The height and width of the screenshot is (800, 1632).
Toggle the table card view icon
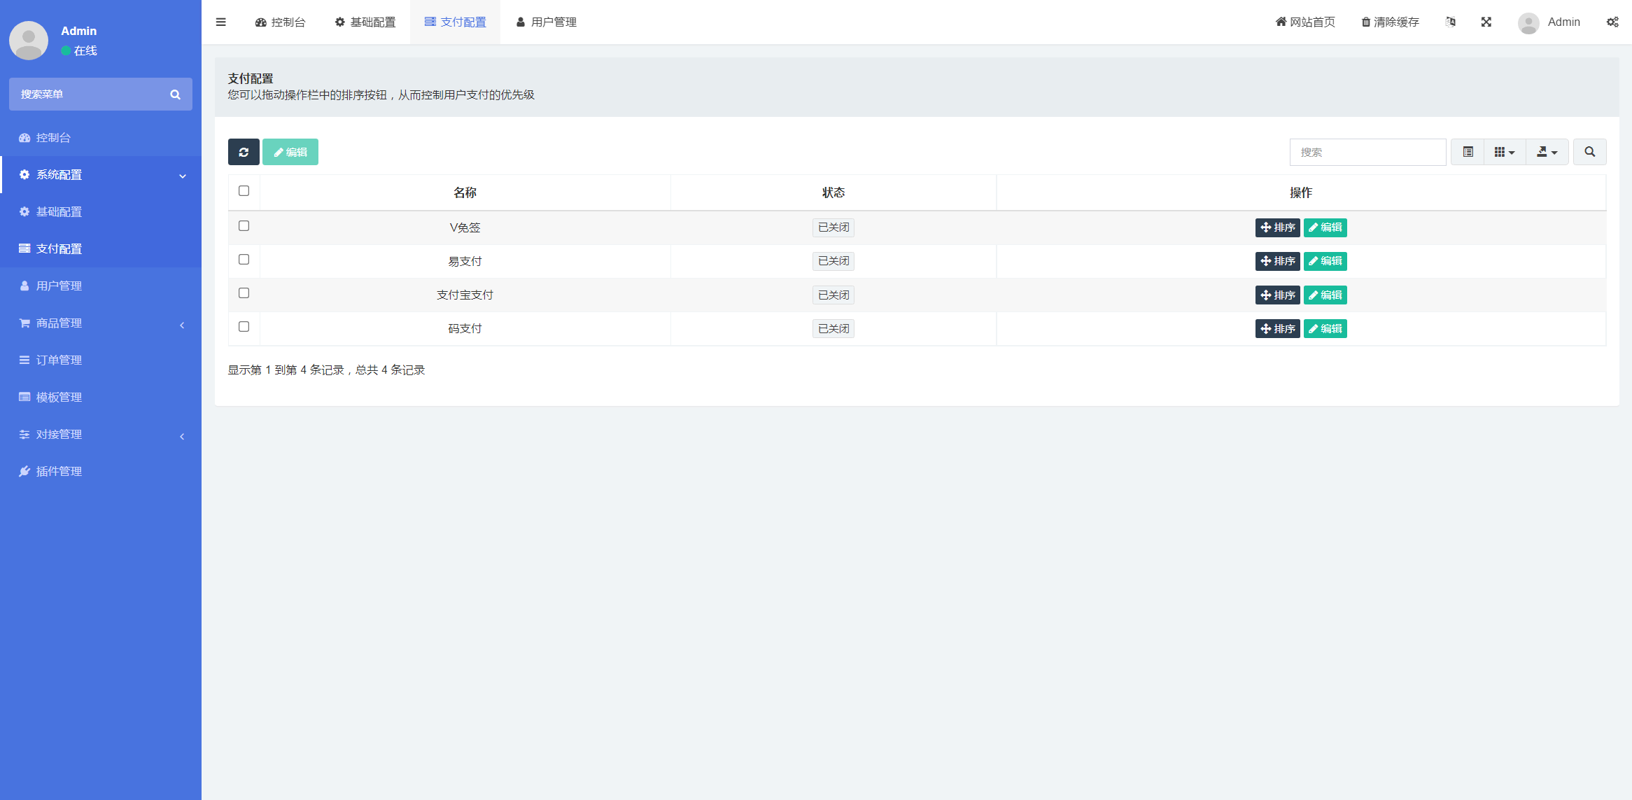click(1468, 152)
